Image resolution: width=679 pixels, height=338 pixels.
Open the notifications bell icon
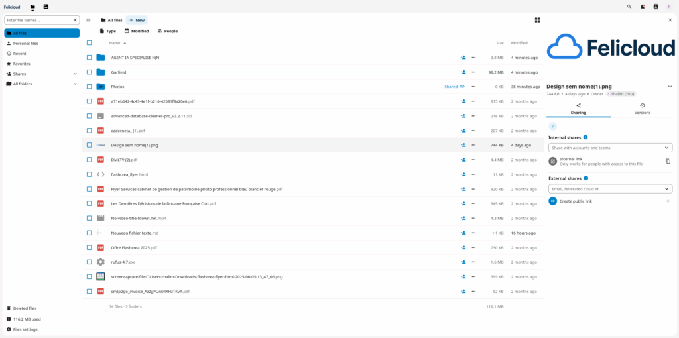coord(643,7)
